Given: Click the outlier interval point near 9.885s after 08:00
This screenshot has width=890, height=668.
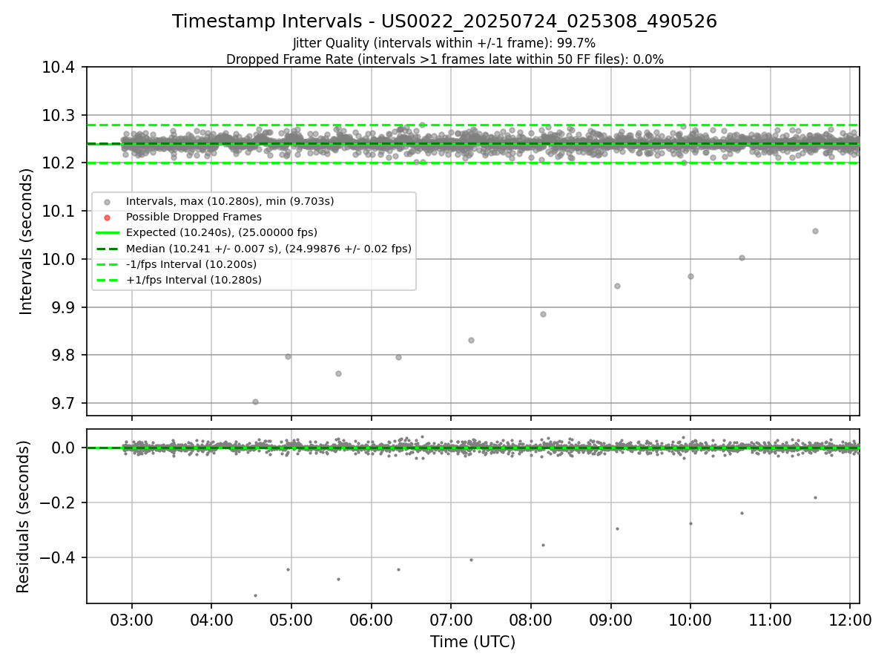Looking at the screenshot, I should tap(543, 314).
